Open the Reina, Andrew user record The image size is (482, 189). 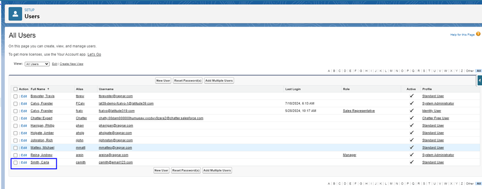coord(42,155)
